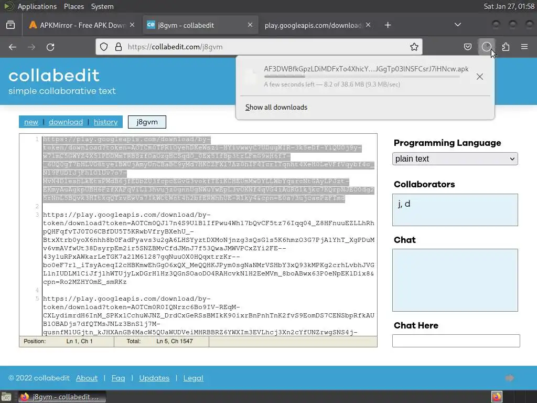Open a new tab with plus
537x403 pixels.
pos(388,25)
